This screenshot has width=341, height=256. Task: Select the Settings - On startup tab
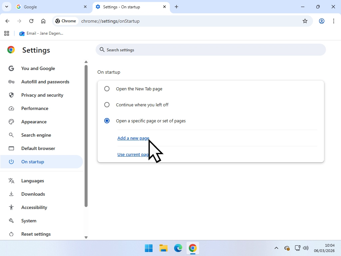tap(131, 7)
